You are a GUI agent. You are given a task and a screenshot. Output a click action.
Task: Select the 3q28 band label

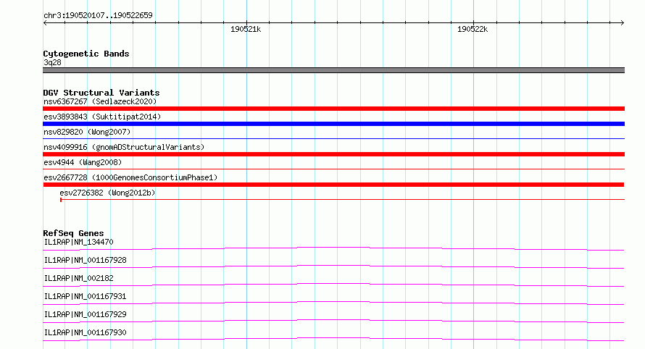click(52, 62)
